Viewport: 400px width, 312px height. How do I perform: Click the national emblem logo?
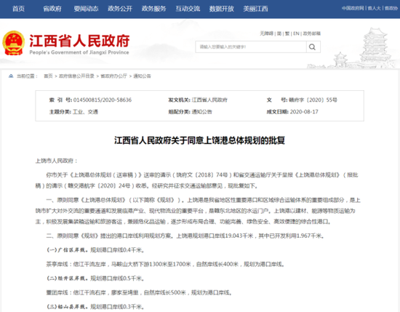pos(14,43)
